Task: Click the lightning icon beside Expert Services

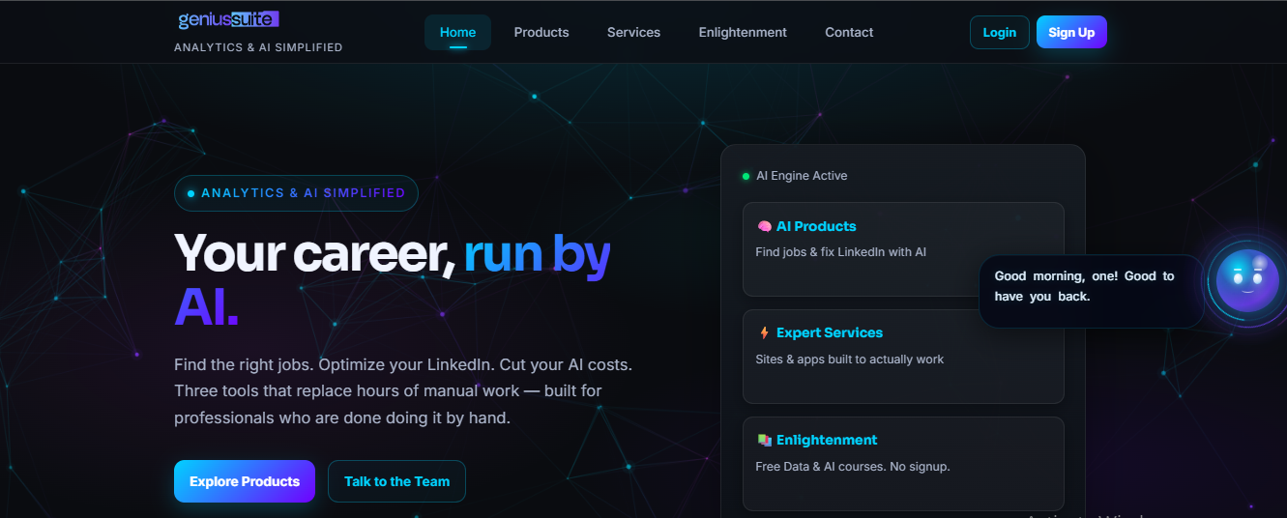Action: tap(764, 332)
